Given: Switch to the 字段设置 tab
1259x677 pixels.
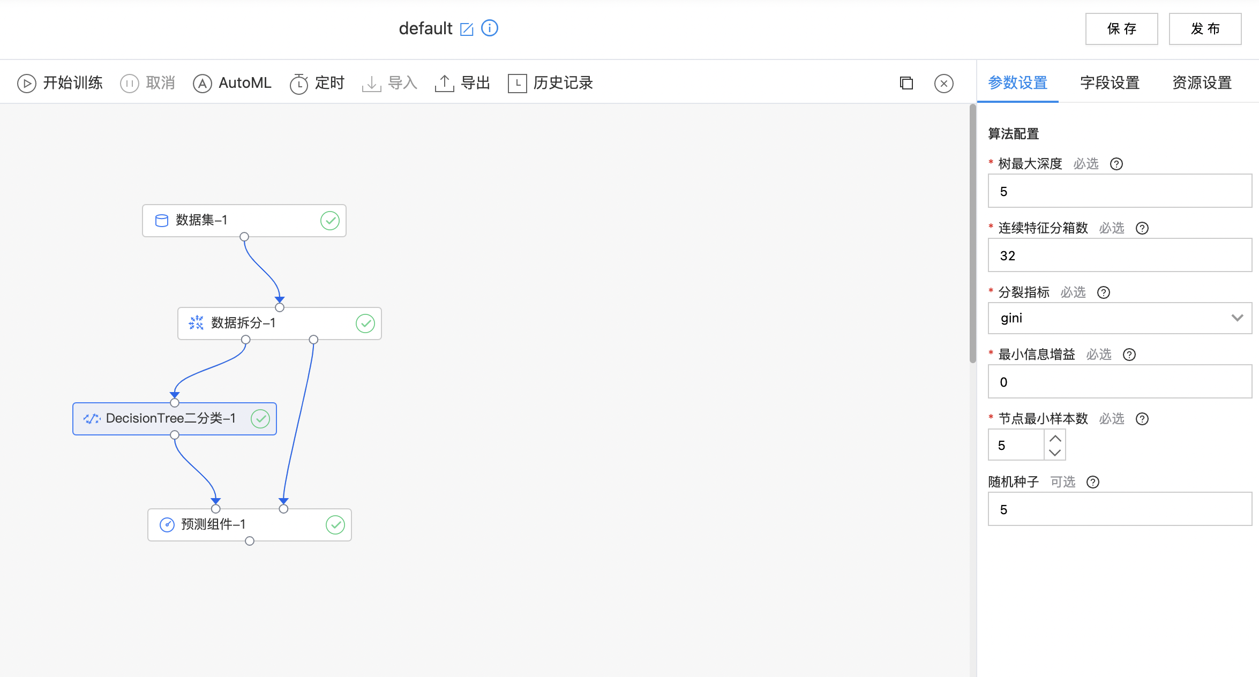Looking at the screenshot, I should [1110, 83].
